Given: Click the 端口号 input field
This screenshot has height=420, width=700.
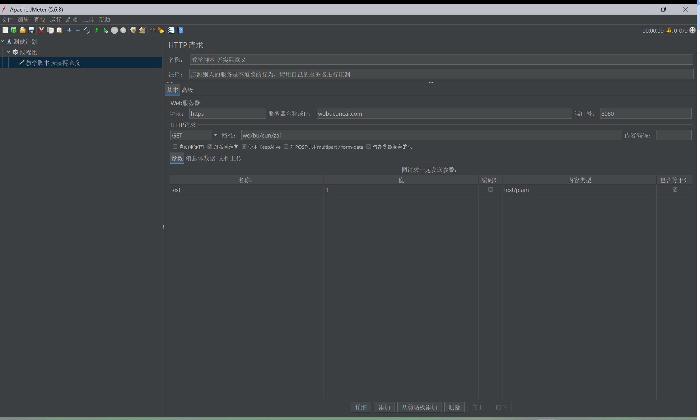Looking at the screenshot, I should tap(645, 114).
